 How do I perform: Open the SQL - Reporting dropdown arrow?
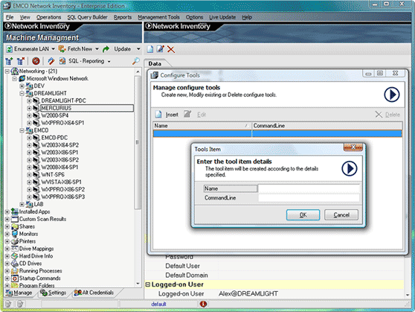[x=109, y=62]
